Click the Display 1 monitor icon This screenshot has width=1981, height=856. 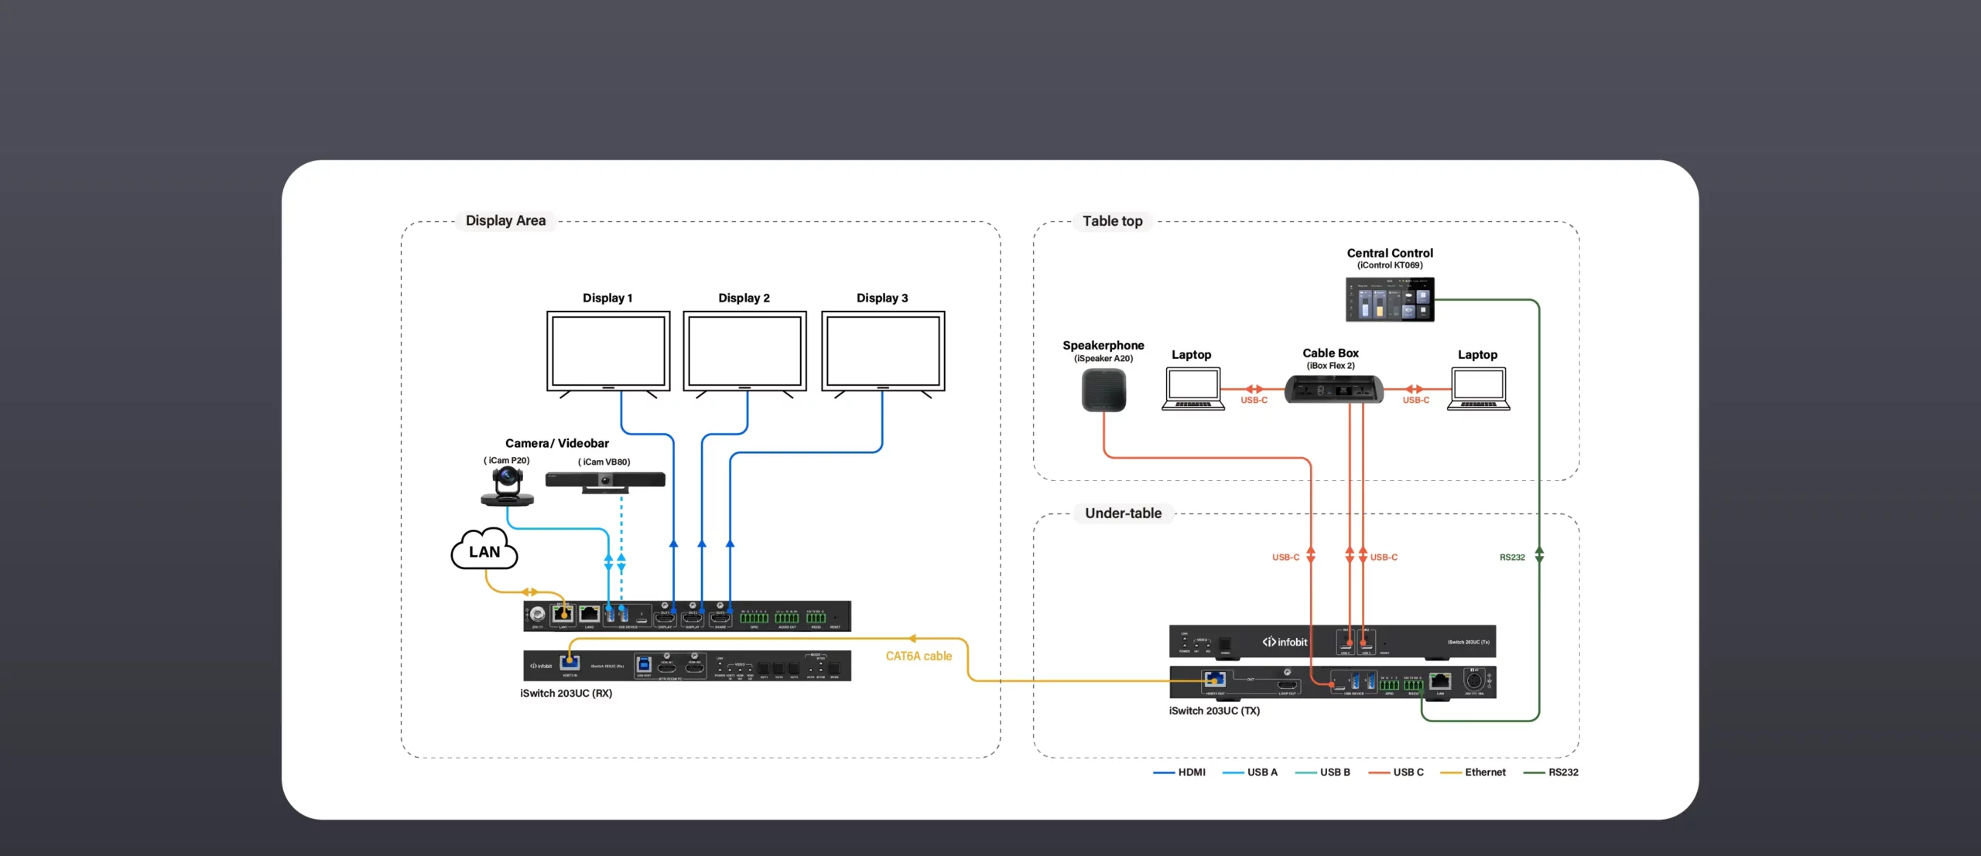pos(608,354)
